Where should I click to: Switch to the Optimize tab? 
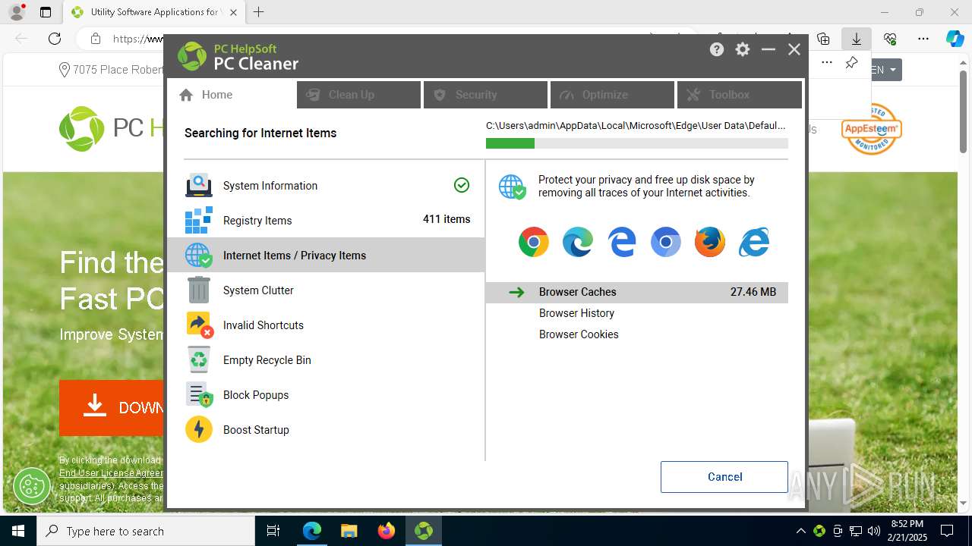[x=612, y=95]
